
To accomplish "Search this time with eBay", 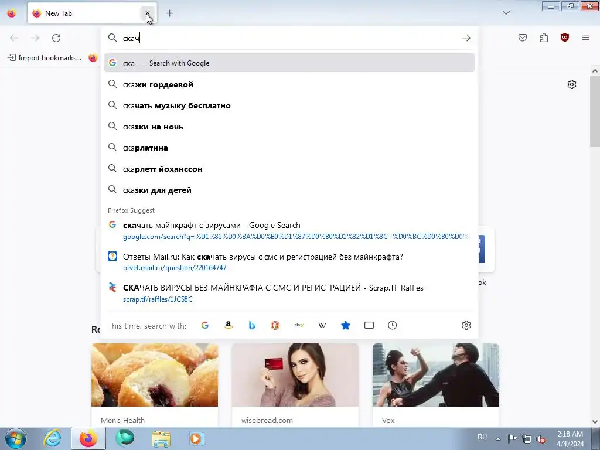I will pos(299,325).
